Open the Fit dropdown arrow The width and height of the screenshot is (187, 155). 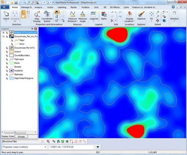151,21
